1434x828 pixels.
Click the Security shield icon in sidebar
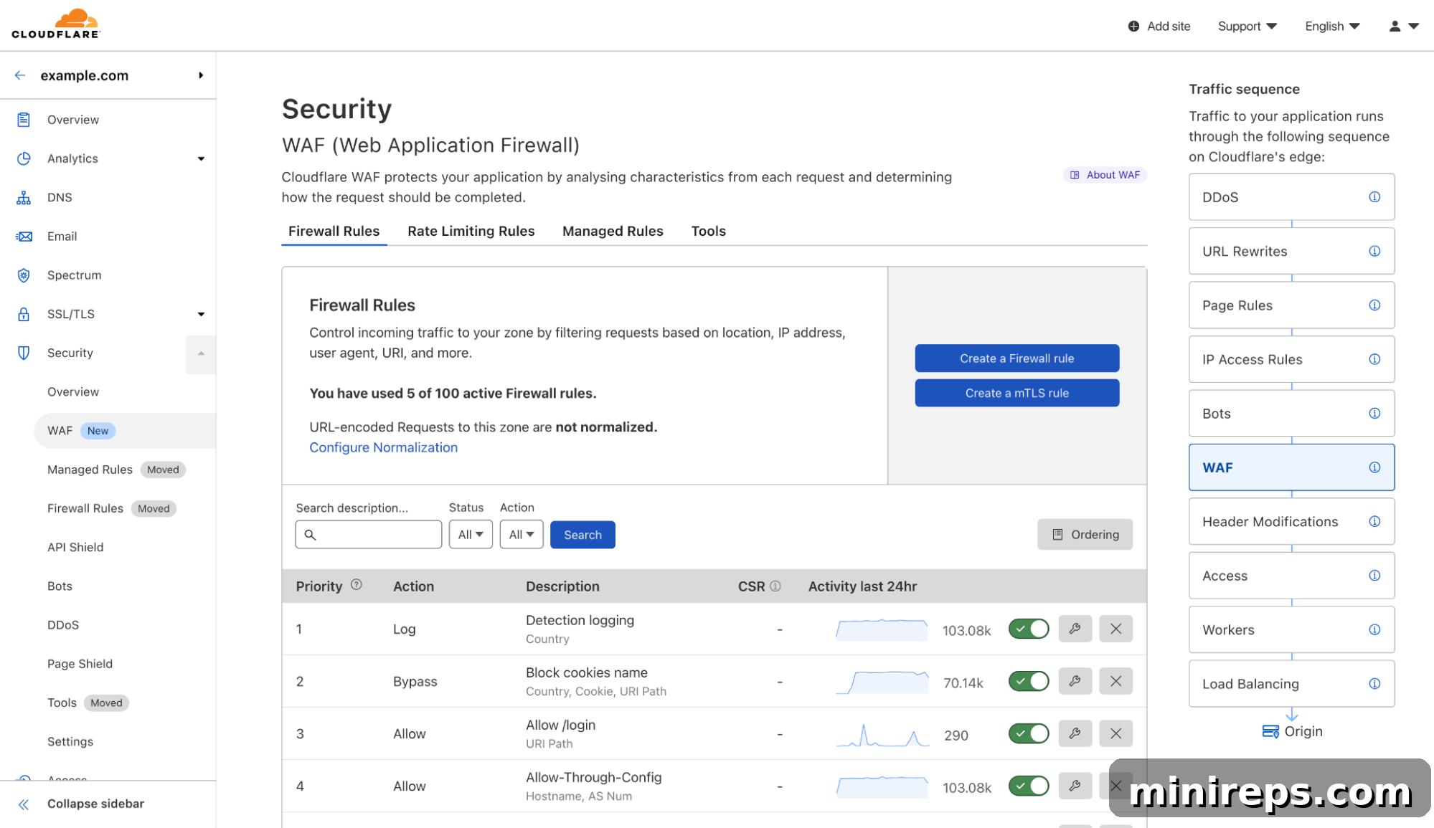pos(24,353)
